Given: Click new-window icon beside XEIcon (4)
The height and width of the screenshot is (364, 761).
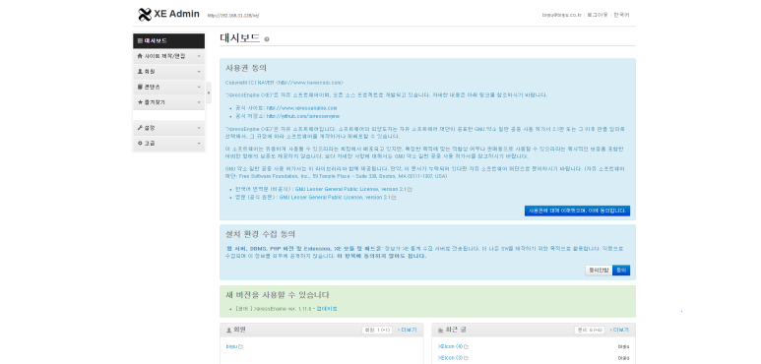Looking at the screenshot, I should (466, 346).
